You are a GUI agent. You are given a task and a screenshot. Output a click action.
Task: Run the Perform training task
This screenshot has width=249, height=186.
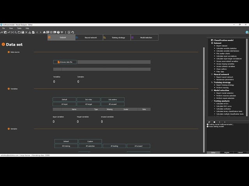pos(222,88)
